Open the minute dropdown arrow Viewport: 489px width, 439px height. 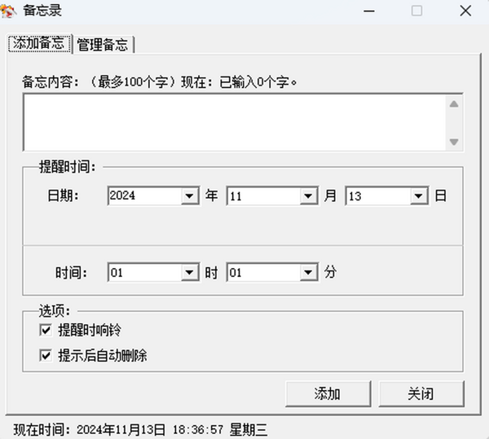click(x=308, y=273)
